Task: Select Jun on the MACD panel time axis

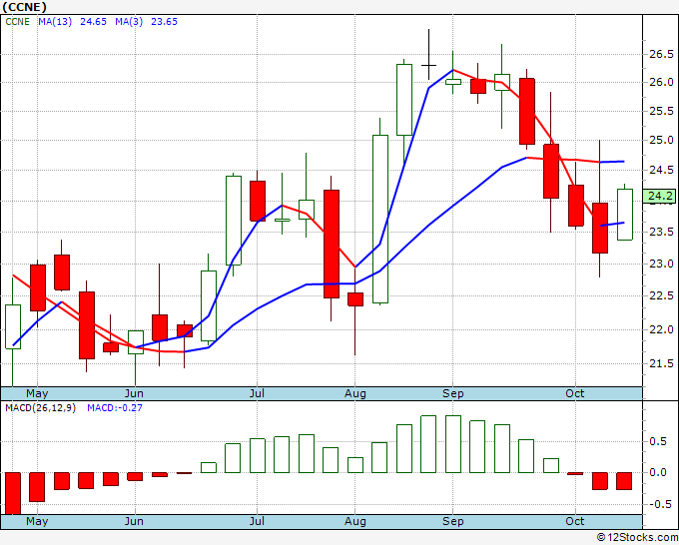Action: 134,521
